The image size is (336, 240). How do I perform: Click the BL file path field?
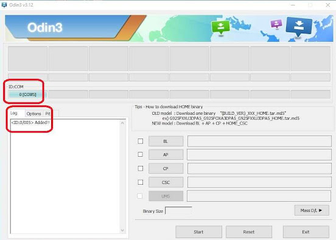tap(259, 141)
